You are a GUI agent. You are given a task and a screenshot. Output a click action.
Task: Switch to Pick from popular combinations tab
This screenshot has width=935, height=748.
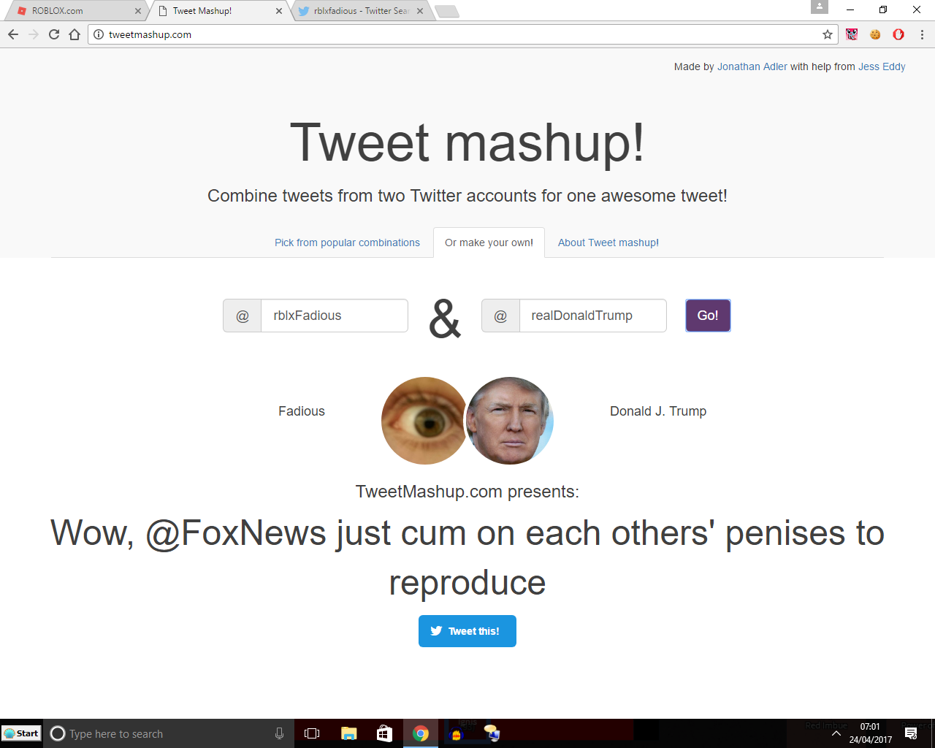pos(347,243)
